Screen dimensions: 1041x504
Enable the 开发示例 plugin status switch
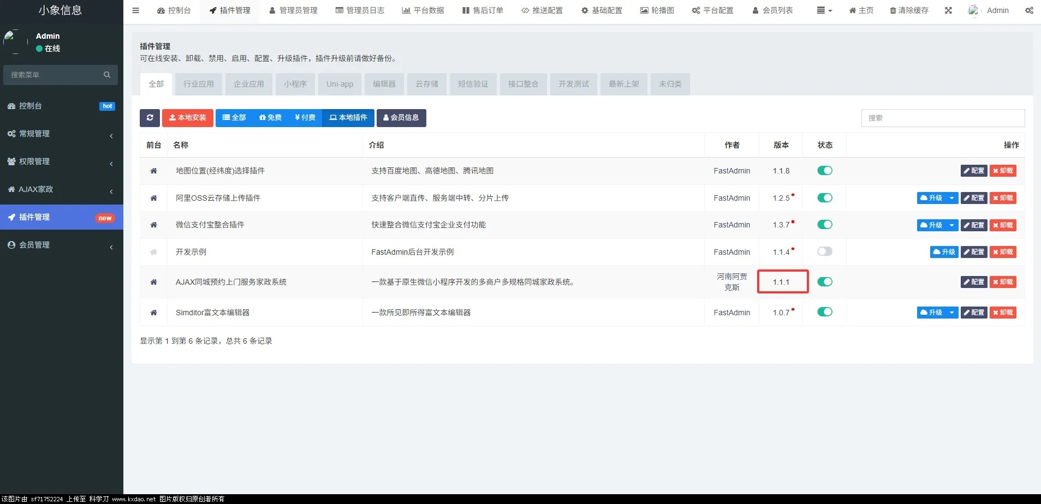click(824, 251)
